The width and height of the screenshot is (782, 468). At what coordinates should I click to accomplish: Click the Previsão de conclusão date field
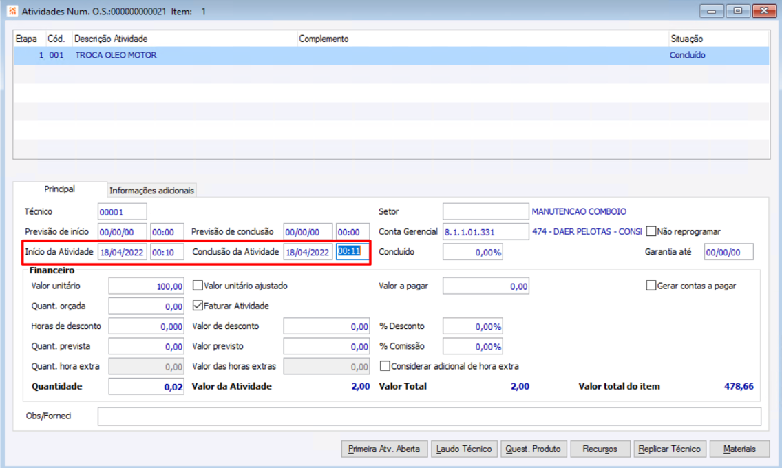point(308,232)
